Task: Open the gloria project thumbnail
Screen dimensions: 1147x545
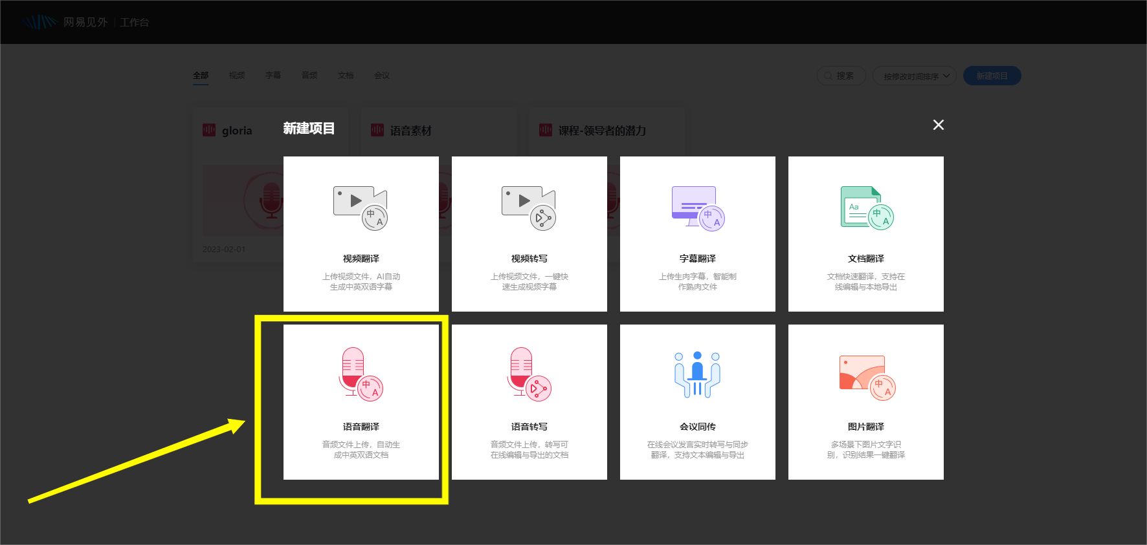Action: (x=243, y=200)
